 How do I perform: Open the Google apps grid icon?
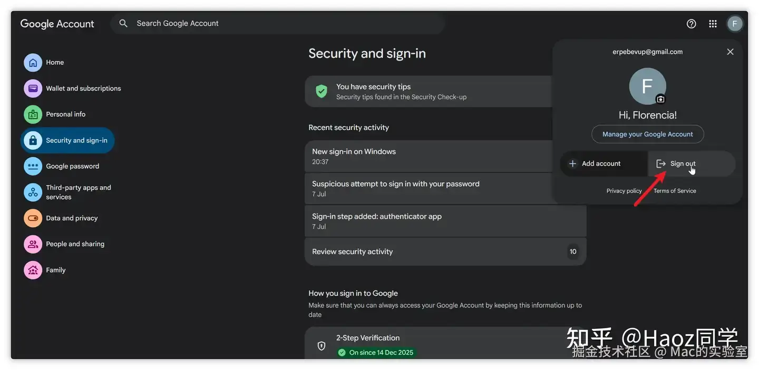[x=713, y=24]
